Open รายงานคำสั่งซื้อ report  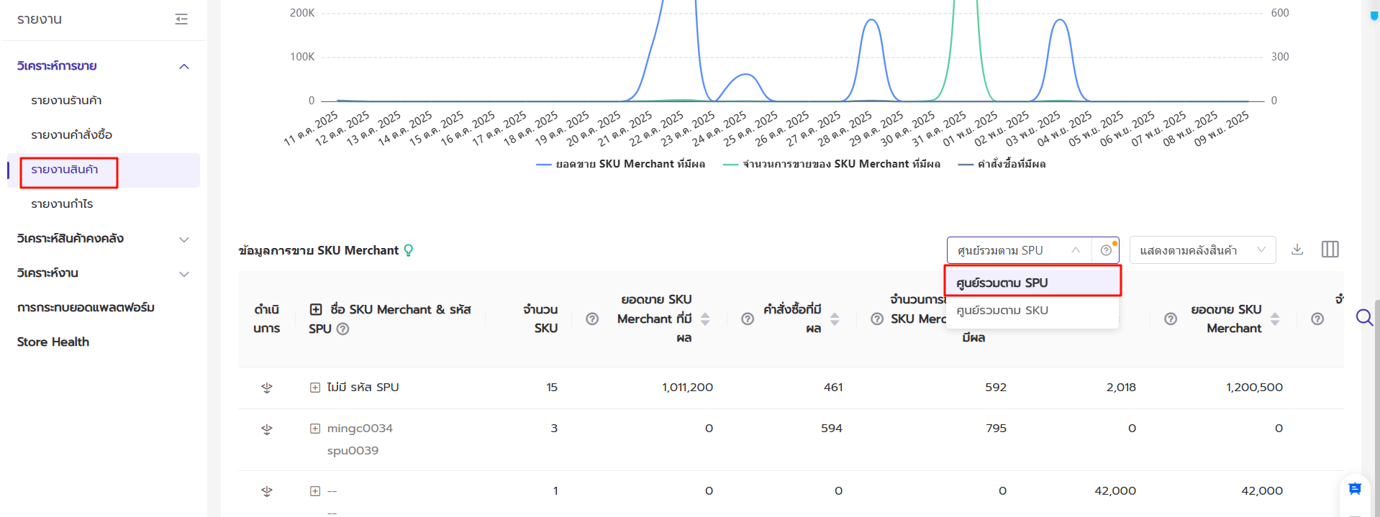pos(71,135)
